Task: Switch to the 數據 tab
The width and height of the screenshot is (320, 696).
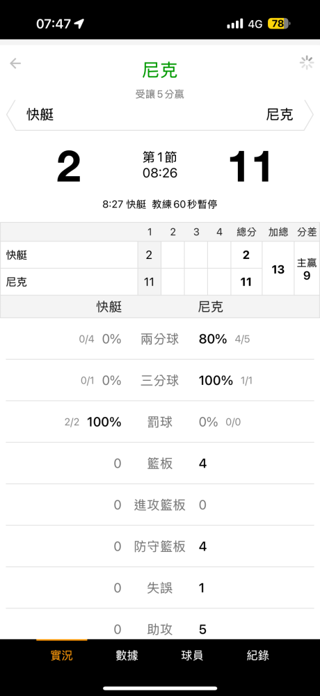Action: tap(127, 655)
